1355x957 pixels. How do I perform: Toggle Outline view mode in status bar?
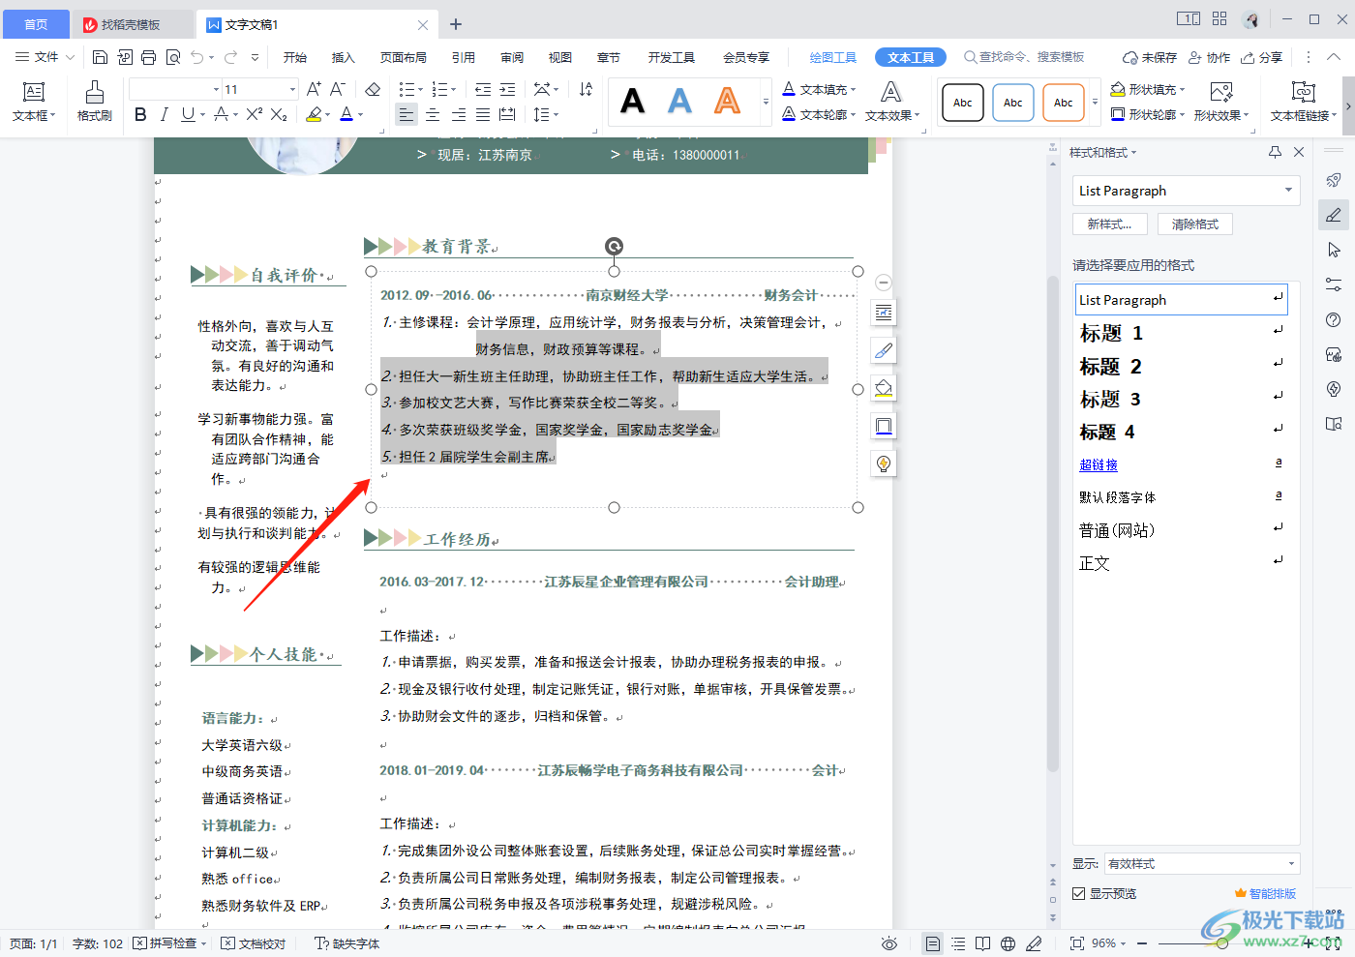[x=958, y=943]
